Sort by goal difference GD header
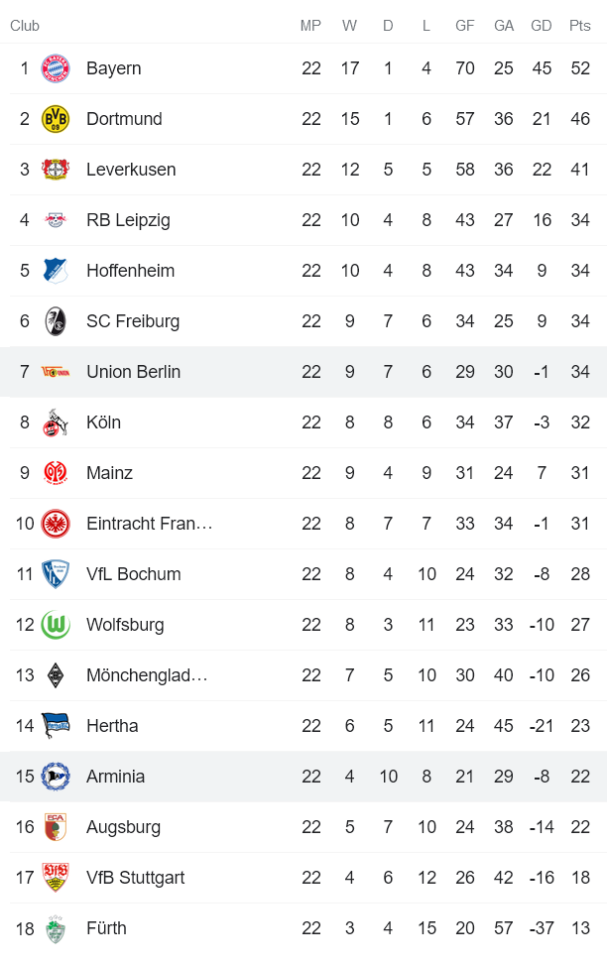This screenshot has height=965, width=607. click(x=542, y=26)
